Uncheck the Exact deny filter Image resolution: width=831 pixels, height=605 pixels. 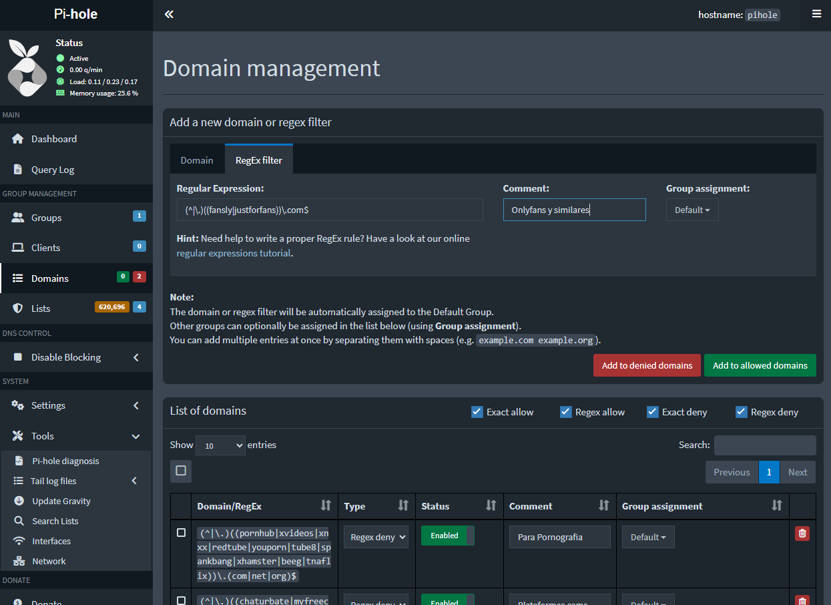652,412
